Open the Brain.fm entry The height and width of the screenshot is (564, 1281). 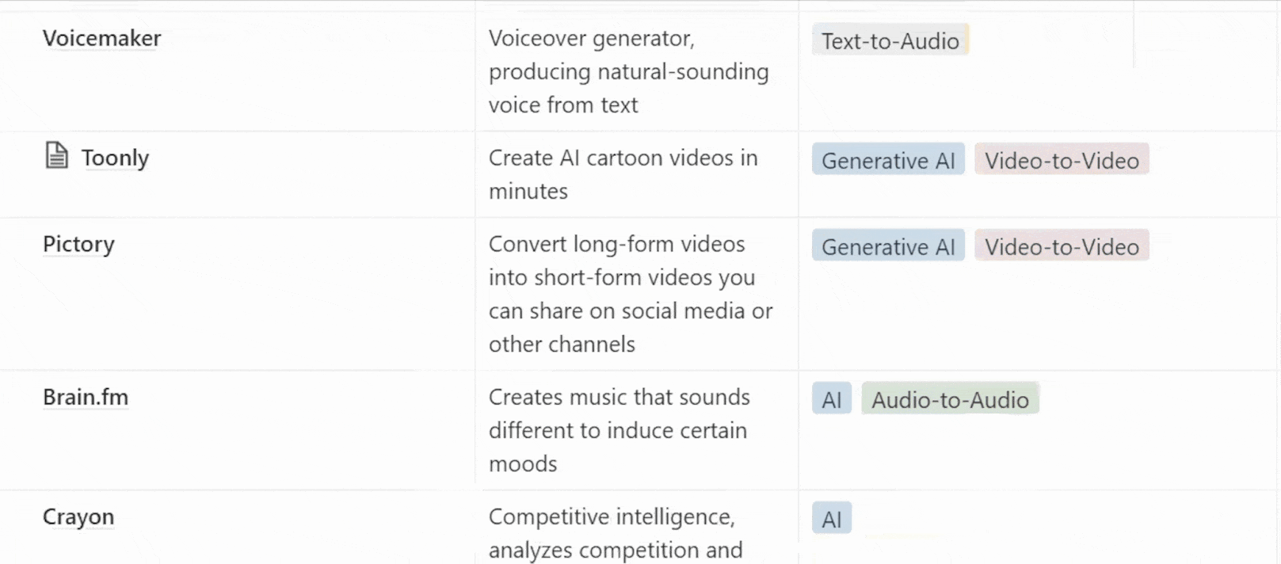(x=86, y=397)
